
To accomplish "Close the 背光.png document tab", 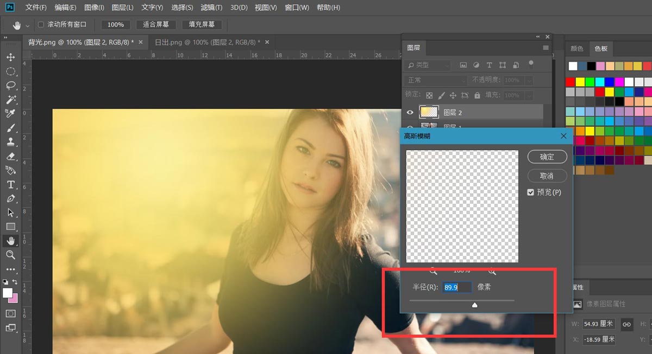I will (141, 42).
